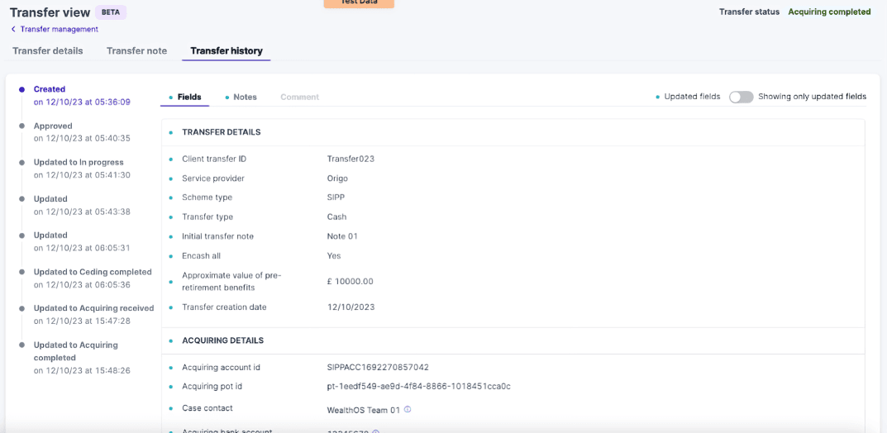887x433 pixels.
Task: Open the Transfer note tab
Action: (136, 51)
